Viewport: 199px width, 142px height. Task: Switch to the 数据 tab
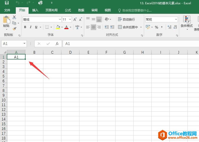point(81,10)
